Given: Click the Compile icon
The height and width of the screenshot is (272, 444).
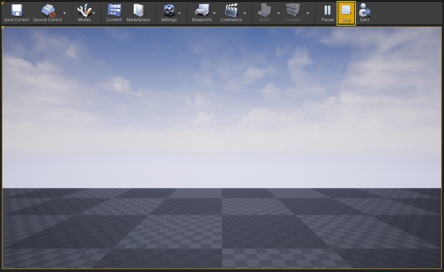Looking at the screenshot, I should pos(293,11).
